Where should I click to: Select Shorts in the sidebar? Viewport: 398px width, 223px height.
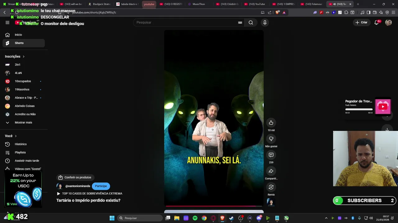click(24, 43)
